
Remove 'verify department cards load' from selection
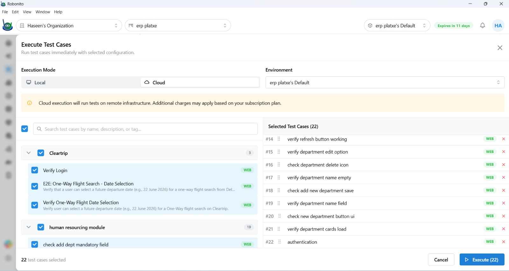point(504,229)
